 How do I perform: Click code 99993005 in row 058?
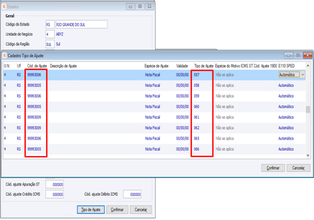coord(34,85)
